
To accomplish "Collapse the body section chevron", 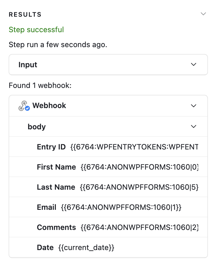I will pos(194,126).
